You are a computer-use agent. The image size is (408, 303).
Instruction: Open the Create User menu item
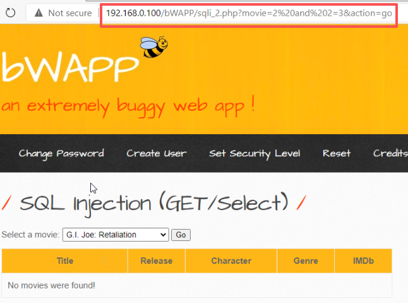[157, 154]
